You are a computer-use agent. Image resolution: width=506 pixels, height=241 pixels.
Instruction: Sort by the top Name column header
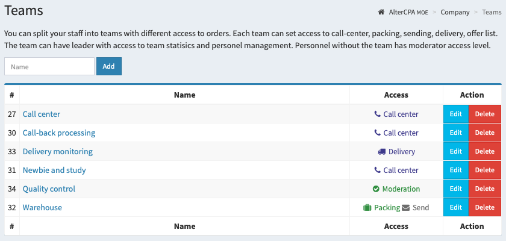184,95
